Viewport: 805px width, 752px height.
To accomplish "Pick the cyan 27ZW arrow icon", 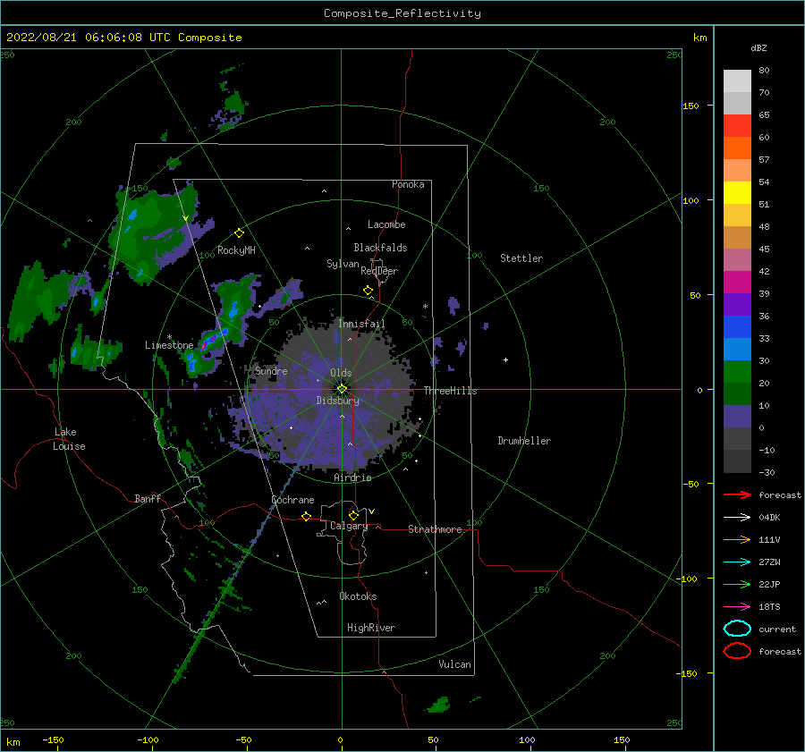I will click(x=737, y=562).
